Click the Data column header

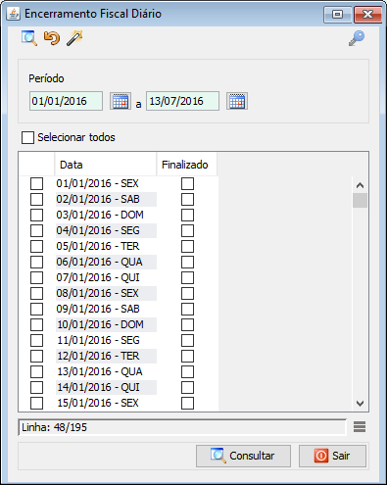(x=106, y=165)
